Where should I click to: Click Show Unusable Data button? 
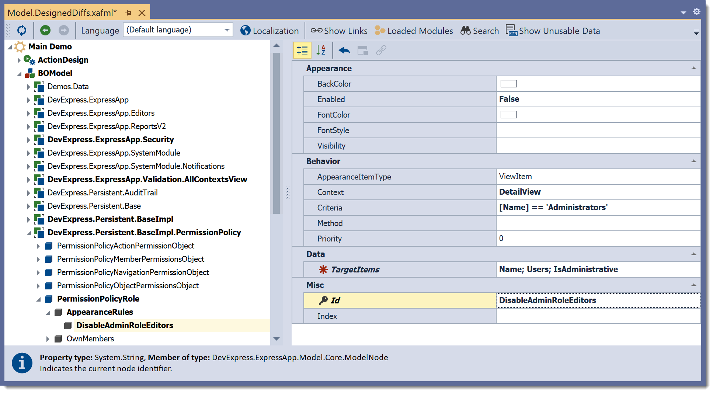click(x=553, y=31)
